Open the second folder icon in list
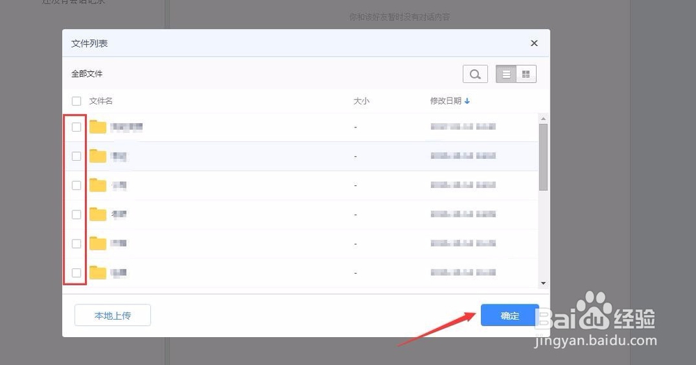Image resolution: width=696 pixels, height=365 pixels. 97,156
